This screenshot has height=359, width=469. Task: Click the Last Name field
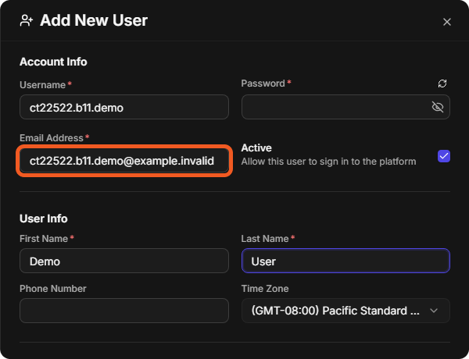(x=345, y=261)
